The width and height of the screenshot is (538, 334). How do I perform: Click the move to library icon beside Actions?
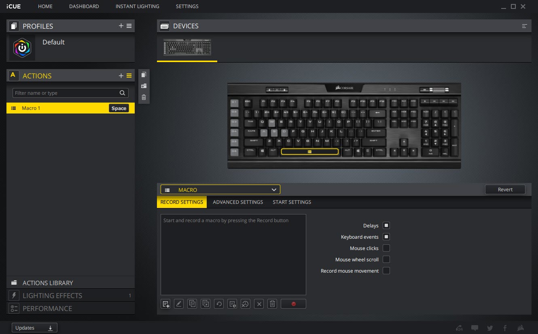tap(144, 86)
